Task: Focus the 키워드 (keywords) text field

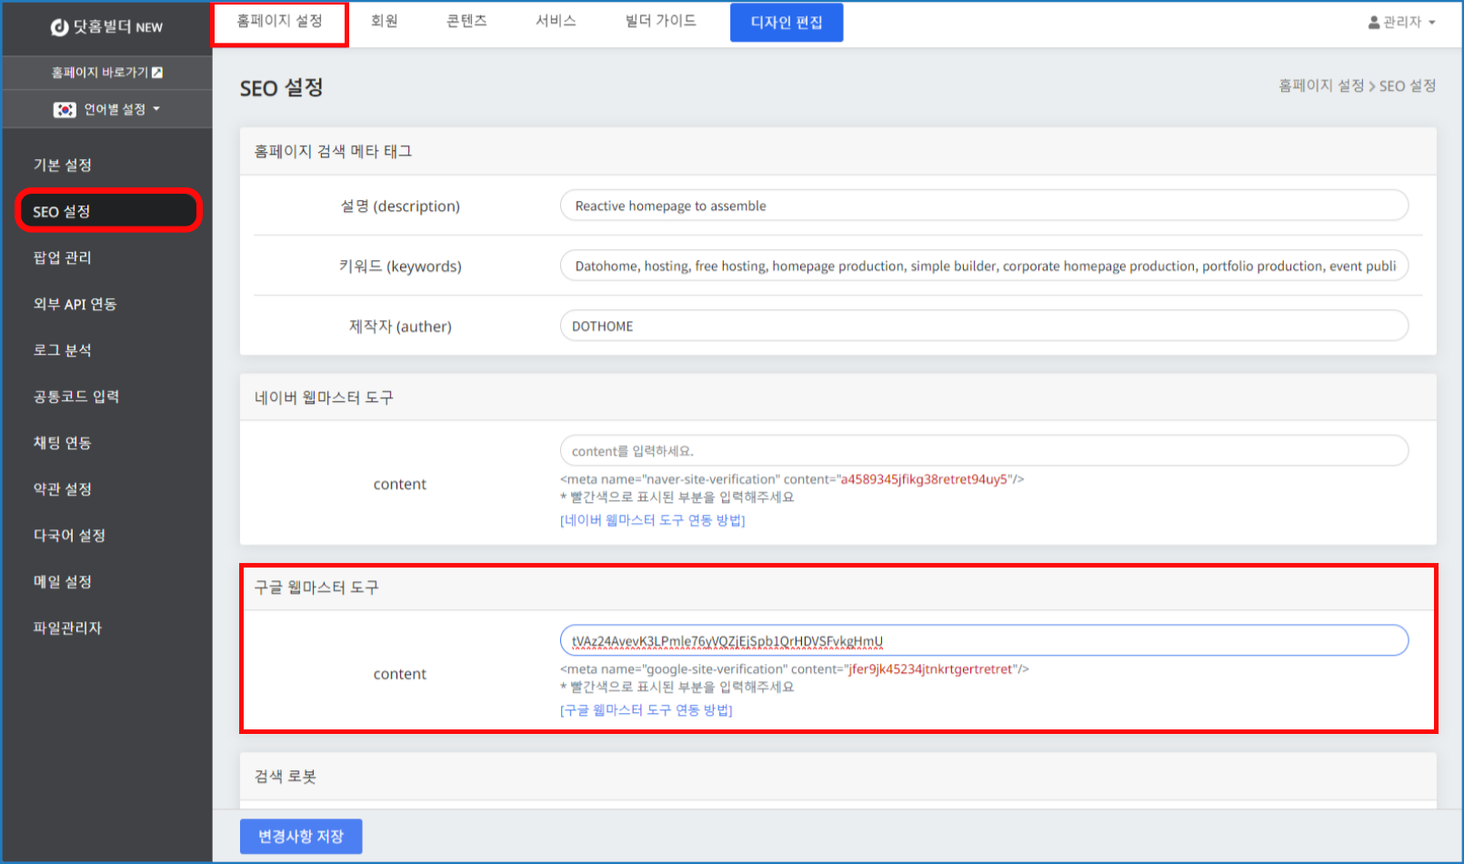Action: pos(983,266)
